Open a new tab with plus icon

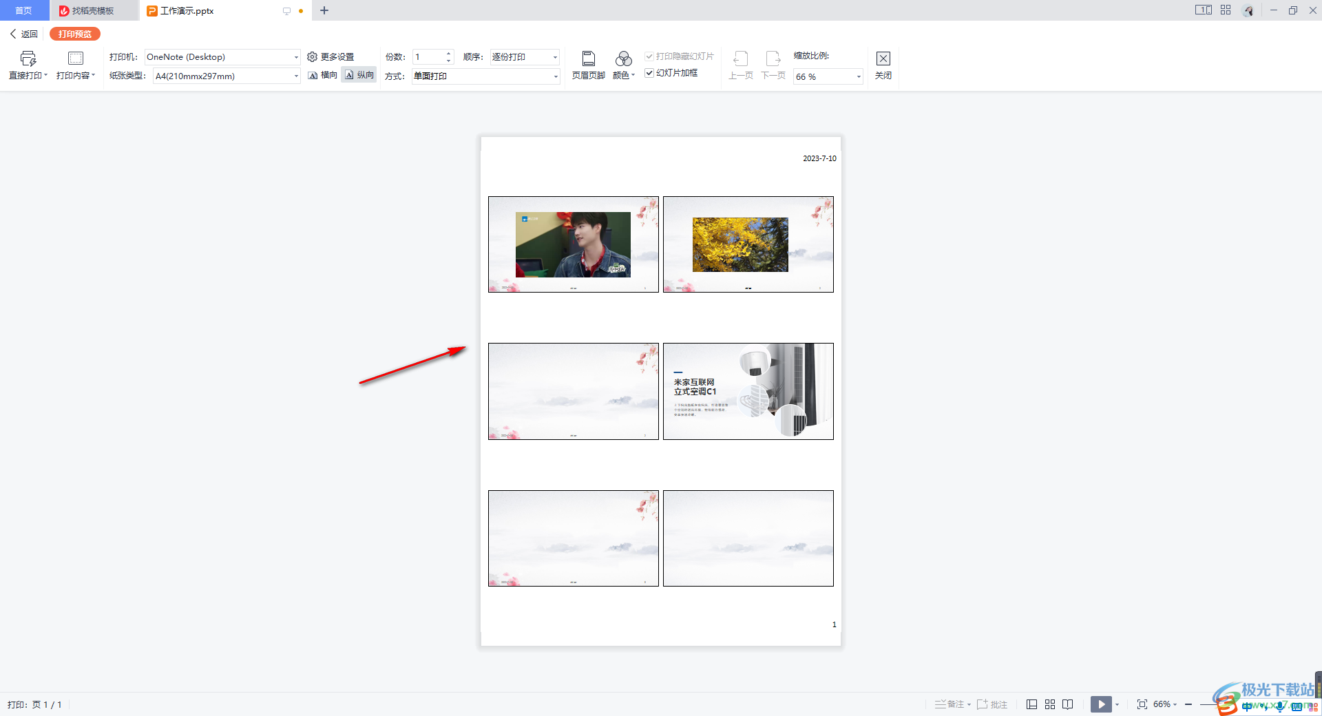pos(324,10)
